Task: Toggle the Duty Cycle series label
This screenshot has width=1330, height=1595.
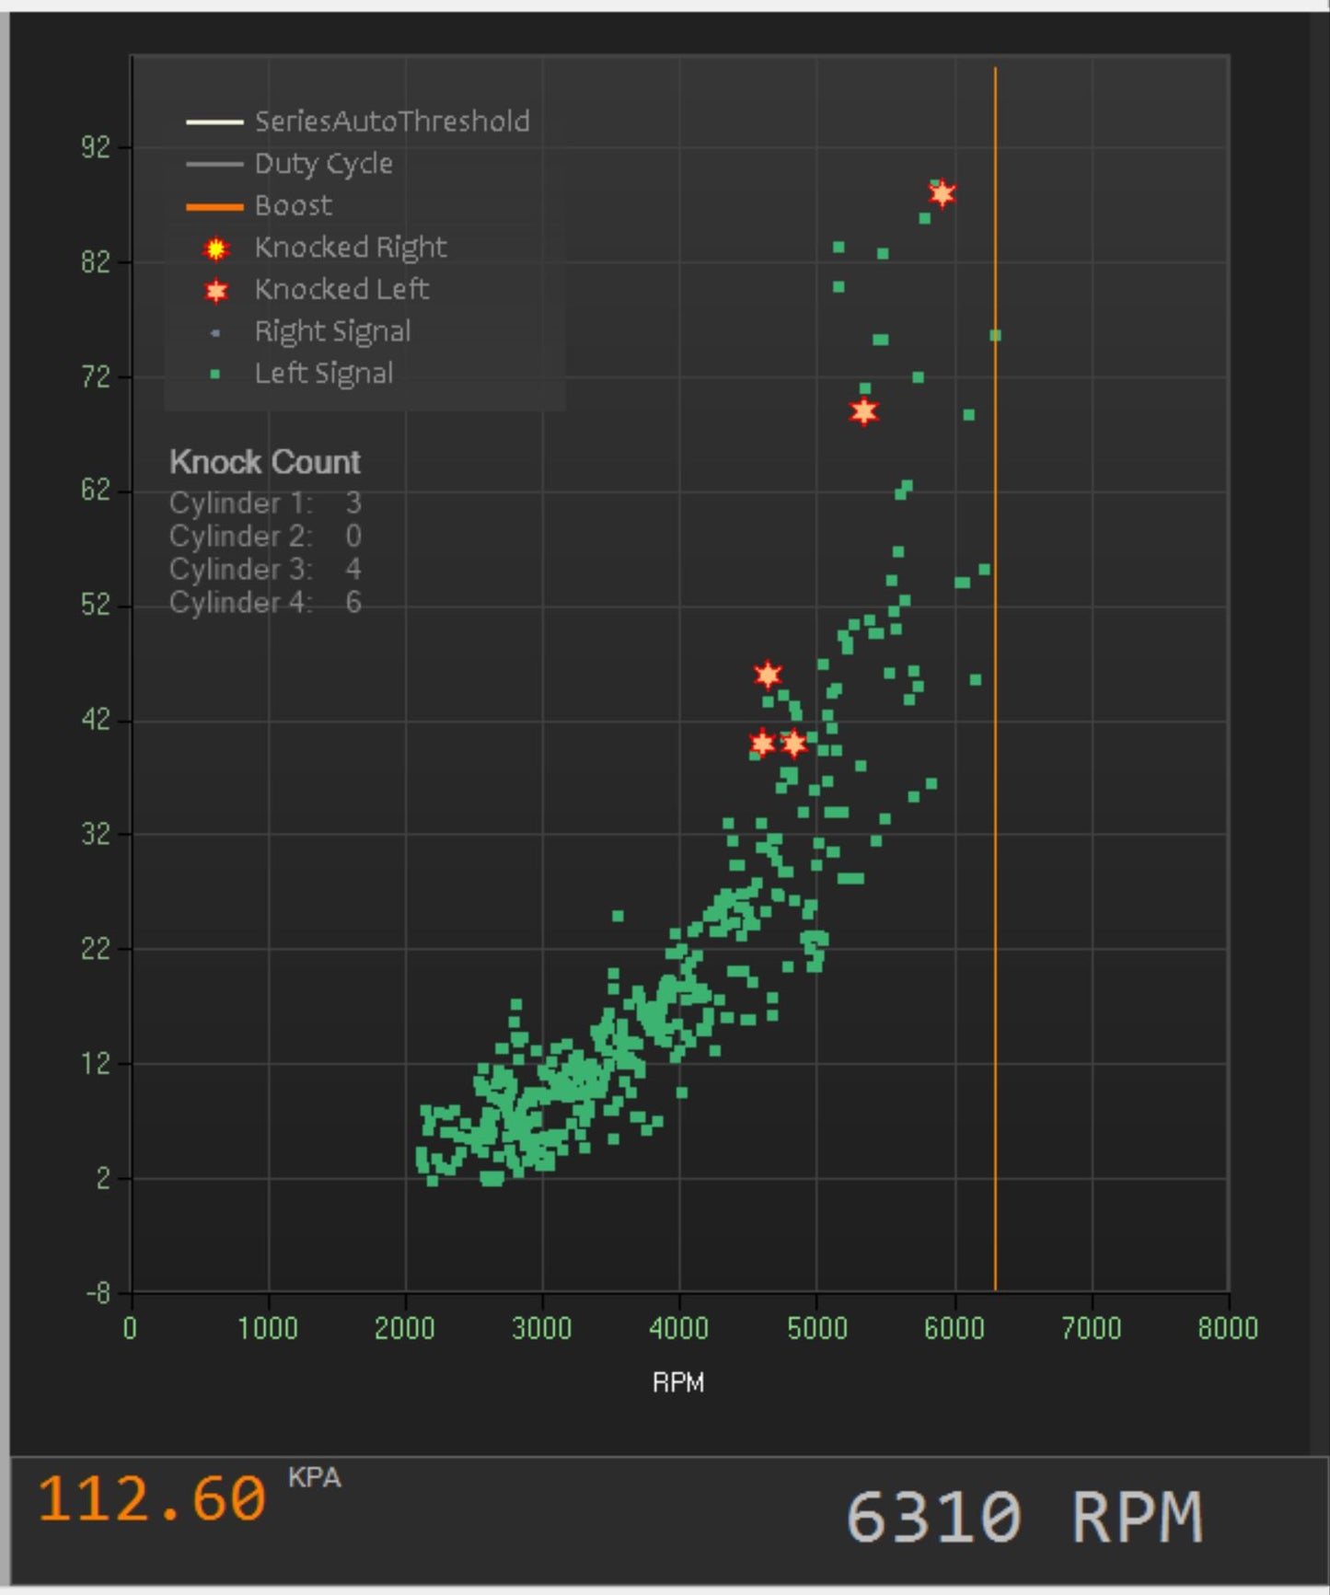Action: coord(323,164)
